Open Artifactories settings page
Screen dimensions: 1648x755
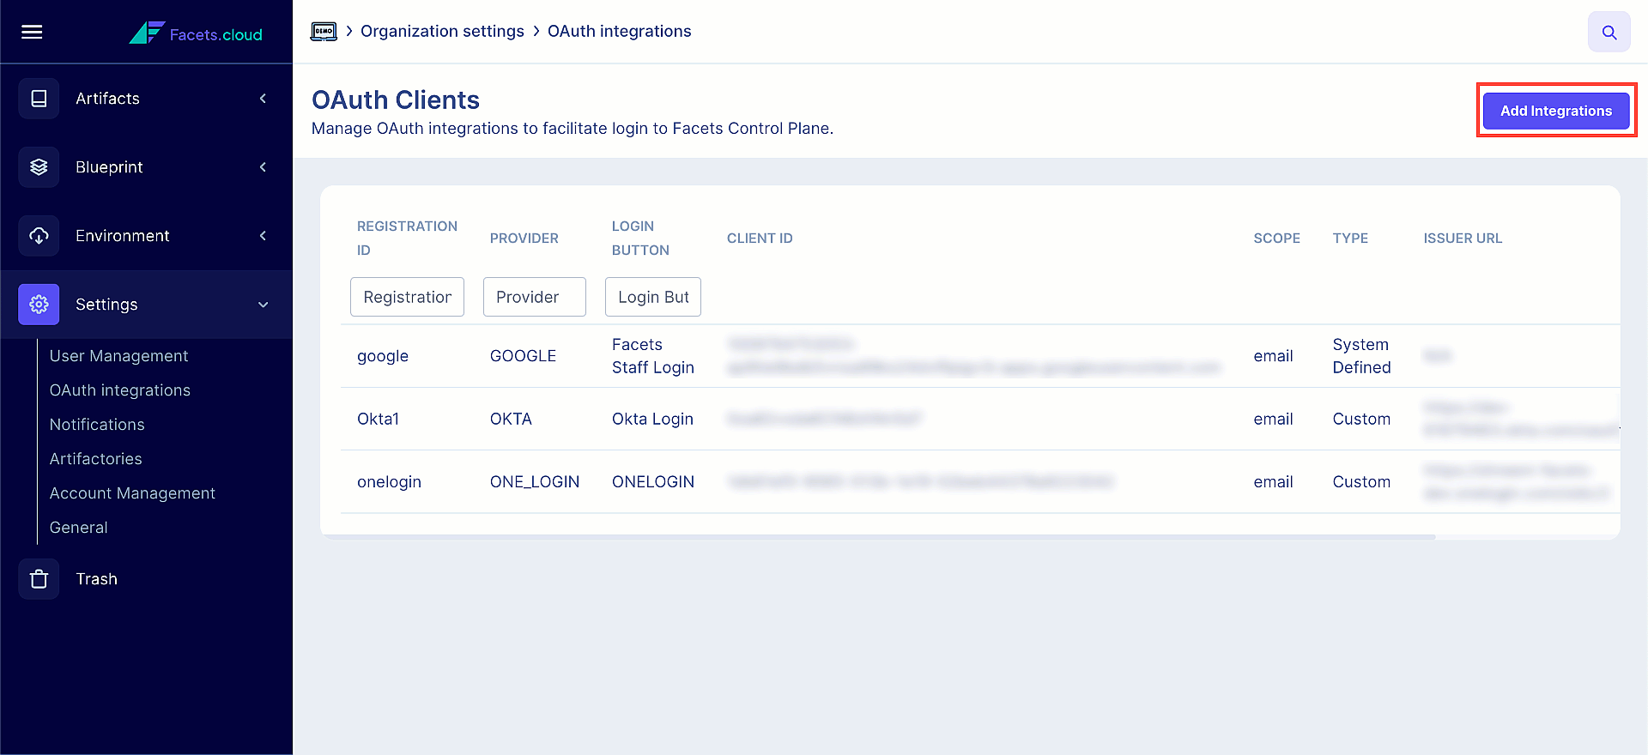pyautogui.click(x=96, y=459)
